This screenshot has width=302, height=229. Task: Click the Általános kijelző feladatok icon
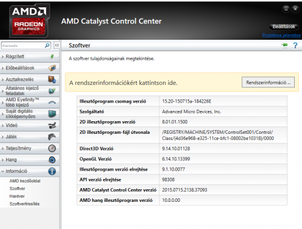click(x=52, y=91)
